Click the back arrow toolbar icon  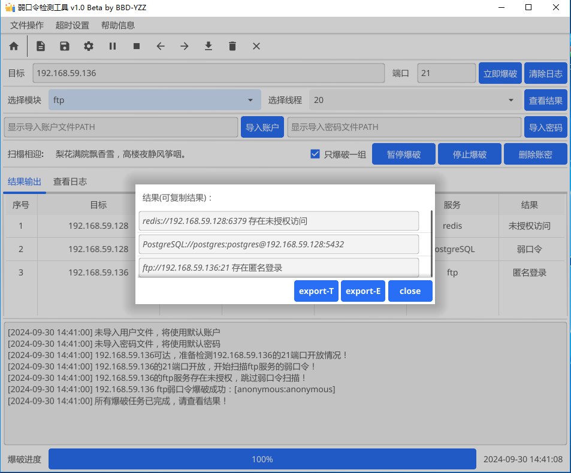pyautogui.click(x=160, y=46)
